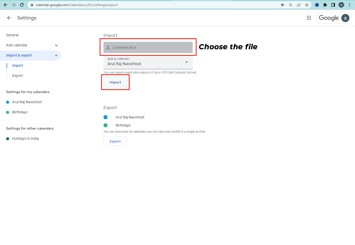This screenshot has height=245, width=355.
Task: Collapse the Import & export section
Action: pos(56,55)
